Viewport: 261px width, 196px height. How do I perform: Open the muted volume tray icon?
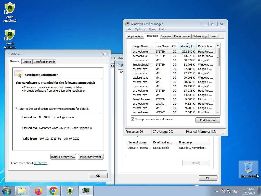[x=235, y=191]
